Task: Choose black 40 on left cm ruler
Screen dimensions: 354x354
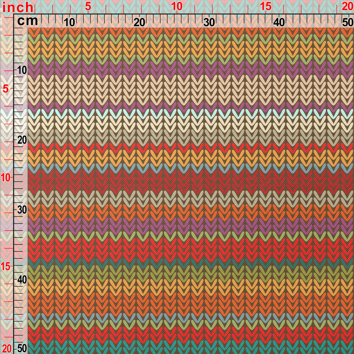Action: point(22,280)
